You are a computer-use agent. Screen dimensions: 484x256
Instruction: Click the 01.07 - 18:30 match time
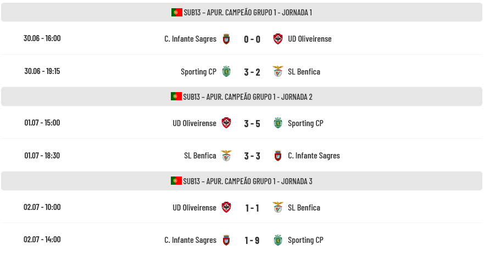(x=42, y=155)
